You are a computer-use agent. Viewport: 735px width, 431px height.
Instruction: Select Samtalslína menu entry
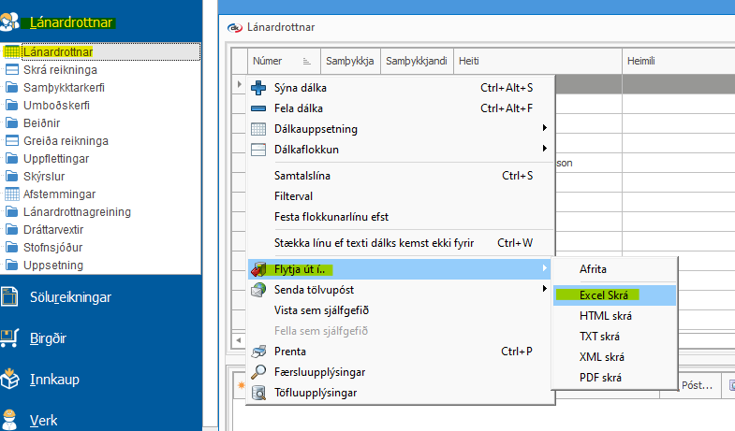click(x=301, y=176)
